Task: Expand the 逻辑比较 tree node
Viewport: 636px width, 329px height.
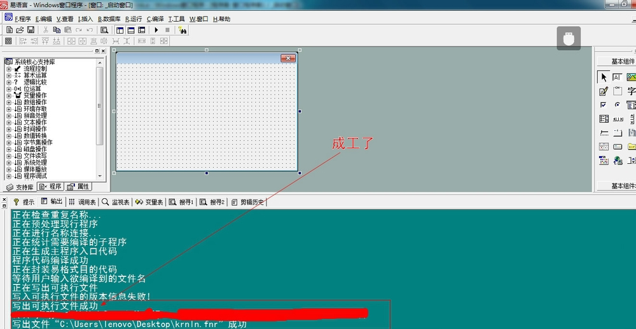Action: tap(9, 83)
